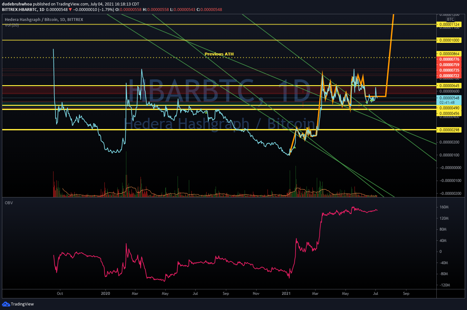The height and width of the screenshot is (310, 467).
Task: Open author name dudebruhwhoa
Action: [17, 4]
